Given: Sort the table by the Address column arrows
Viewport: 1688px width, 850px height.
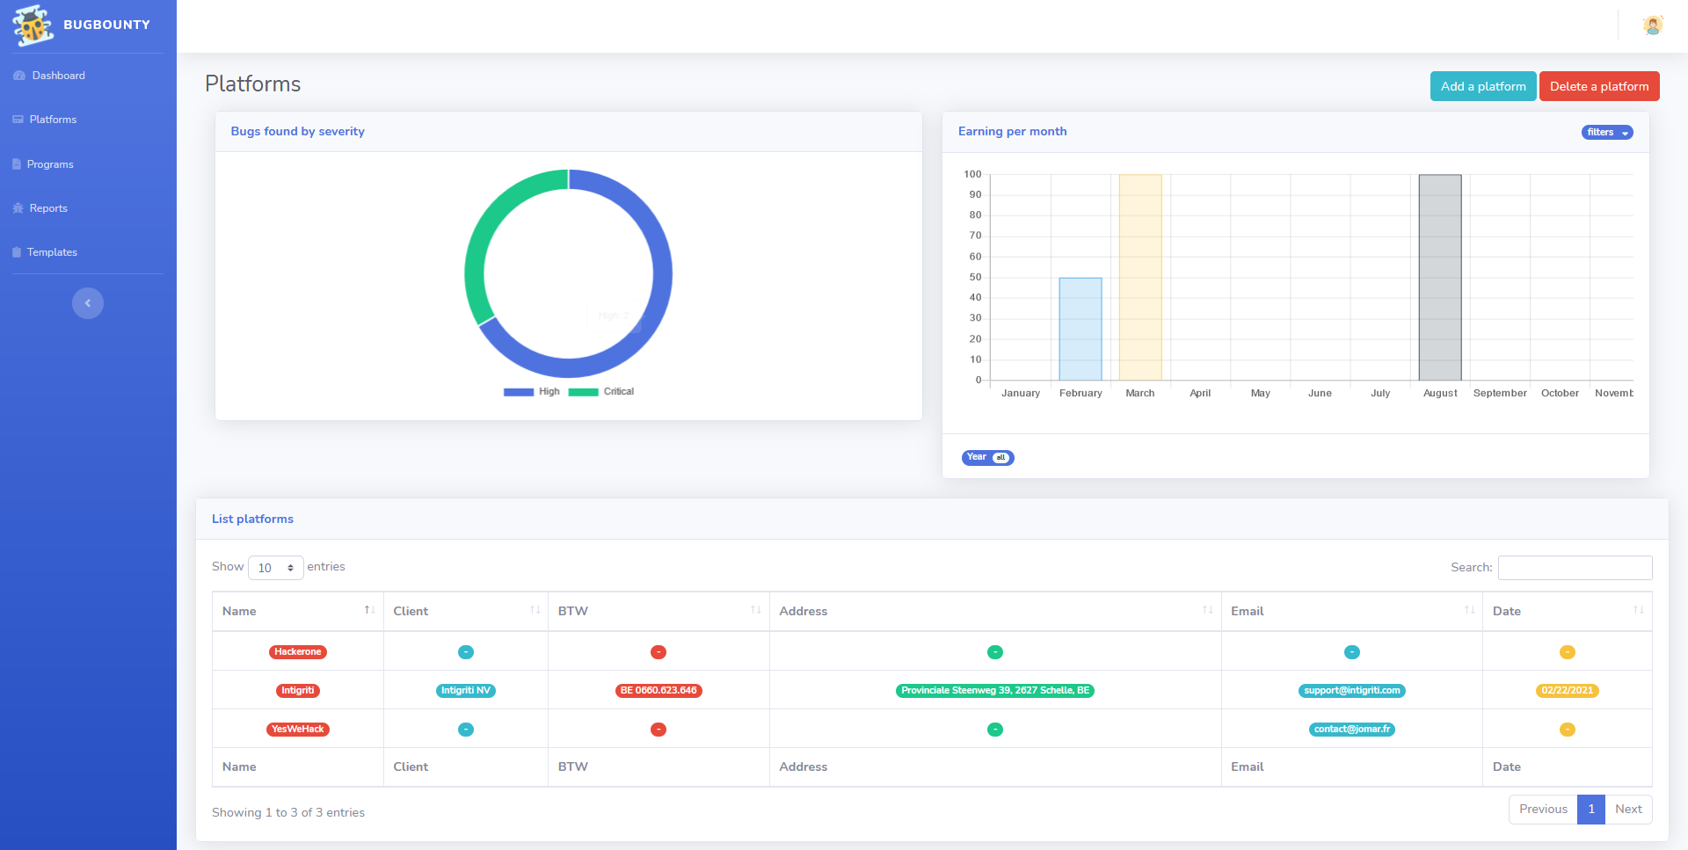Looking at the screenshot, I should point(1207,610).
